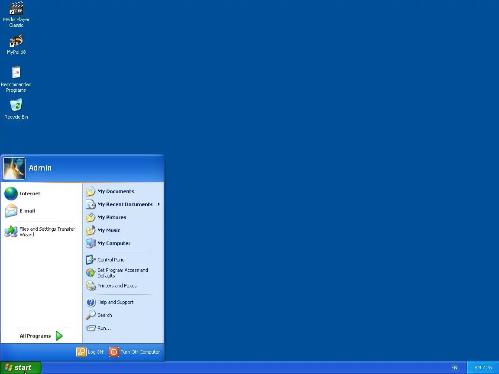Choose Run... from Start menu
Screen dimensions: 499x374
point(123,328)
